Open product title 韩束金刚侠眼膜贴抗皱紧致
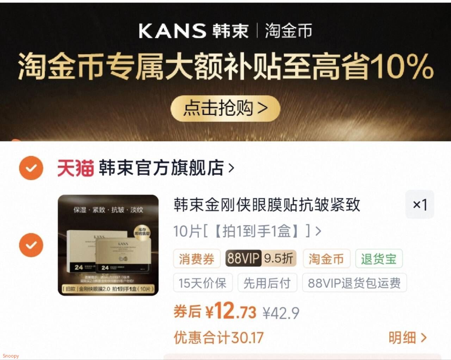 pos(267,205)
